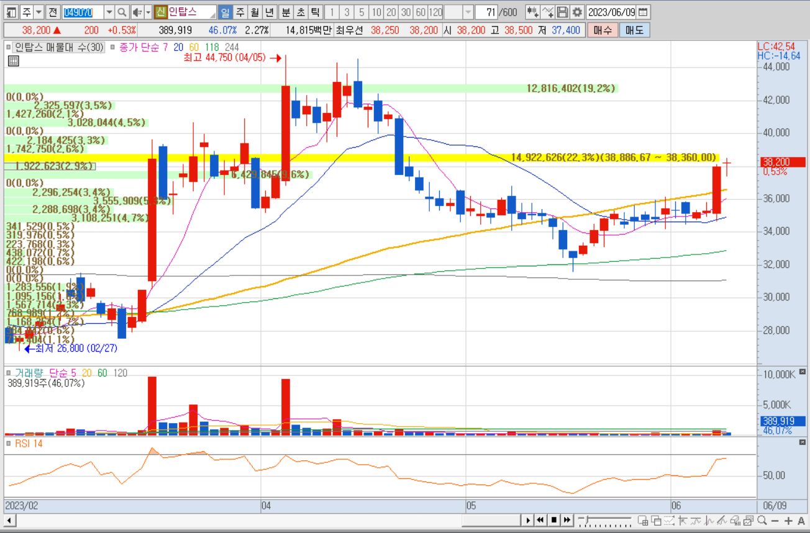Open the dropdown arrow beside the speaker icon

(x=148, y=12)
